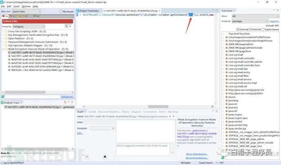Click the Open Redirect folder icon
281x165 pixels.
click(x=6, y=39)
